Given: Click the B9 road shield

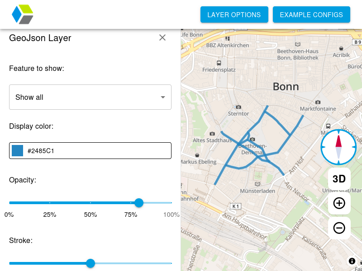Looking at the screenshot, I should tap(357, 42).
